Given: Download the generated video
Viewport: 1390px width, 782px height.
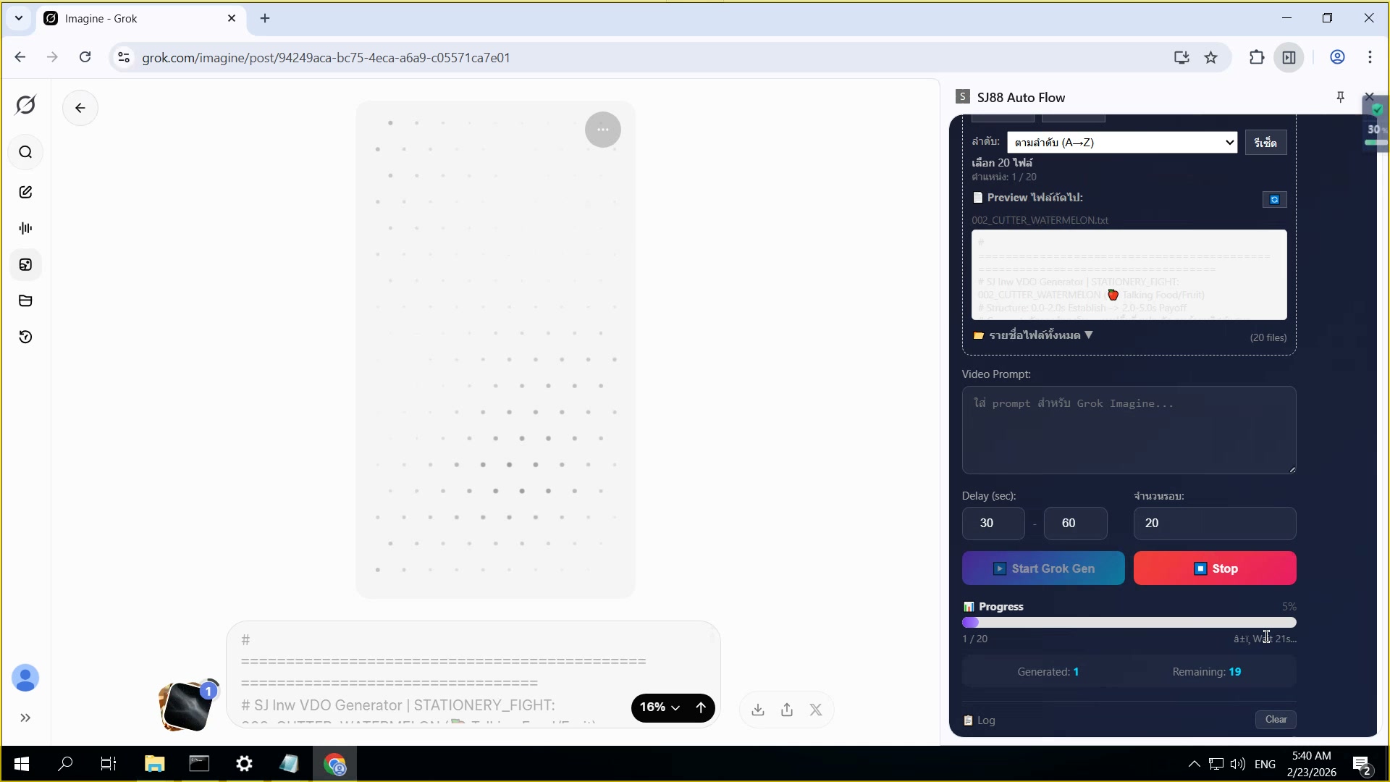Looking at the screenshot, I should [758, 710].
